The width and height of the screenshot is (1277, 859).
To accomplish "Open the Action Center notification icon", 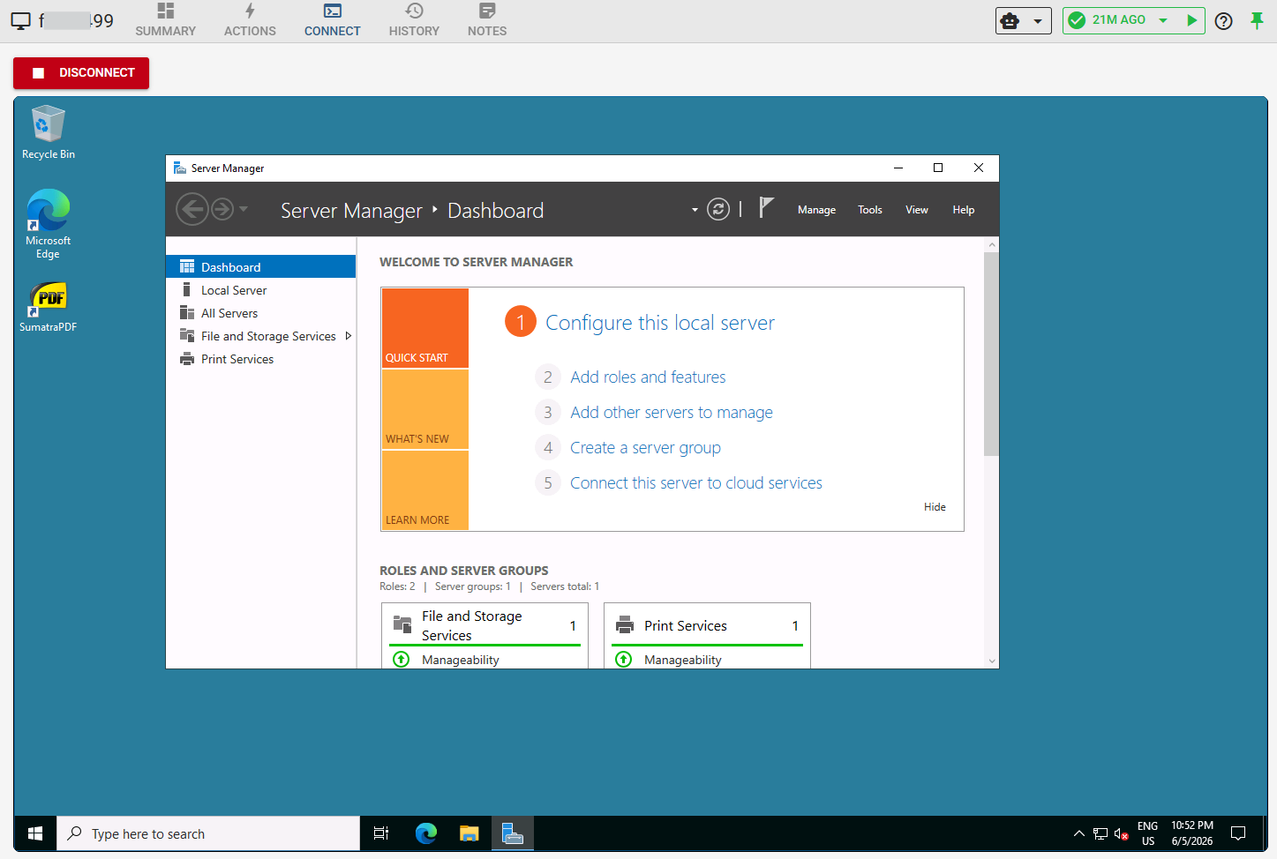I will pos(1238,833).
